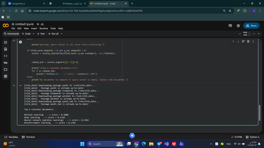
Task: Open cell output options menu
Action: point(20,85)
